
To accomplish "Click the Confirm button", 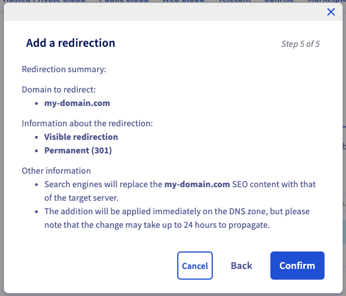I will (297, 266).
